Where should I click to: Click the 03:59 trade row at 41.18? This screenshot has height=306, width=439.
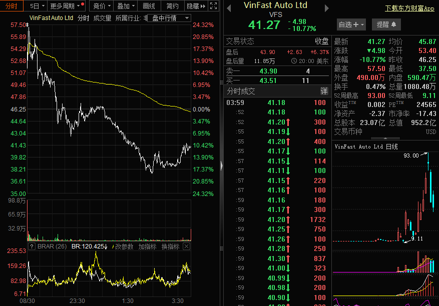(277, 102)
